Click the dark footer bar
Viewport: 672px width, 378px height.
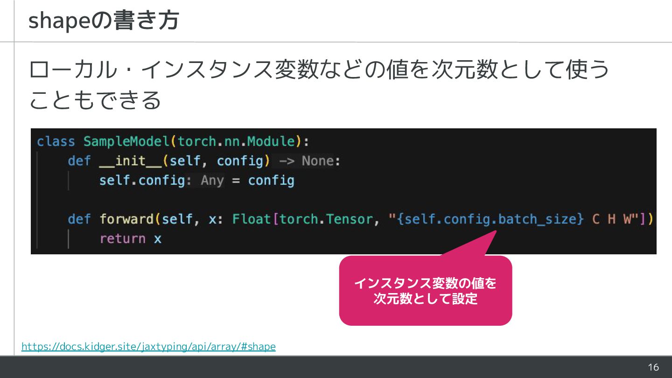(x=336, y=367)
